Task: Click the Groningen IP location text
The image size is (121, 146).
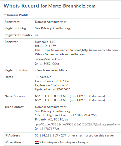Action: coord(64,142)
